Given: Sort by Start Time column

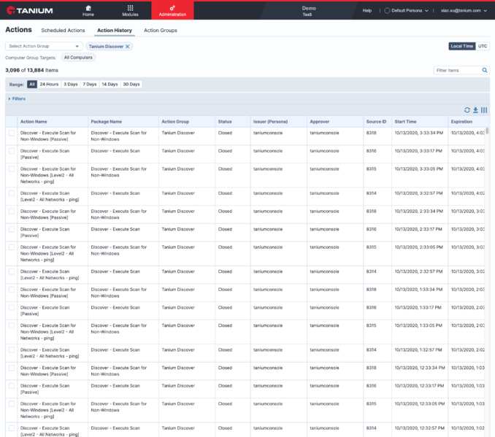Looking at the screenshot, I should (405, 122).
